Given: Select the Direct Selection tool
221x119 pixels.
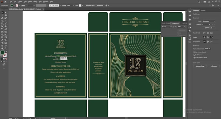Looking at the screenshot, I should click(x=6, y=13).
